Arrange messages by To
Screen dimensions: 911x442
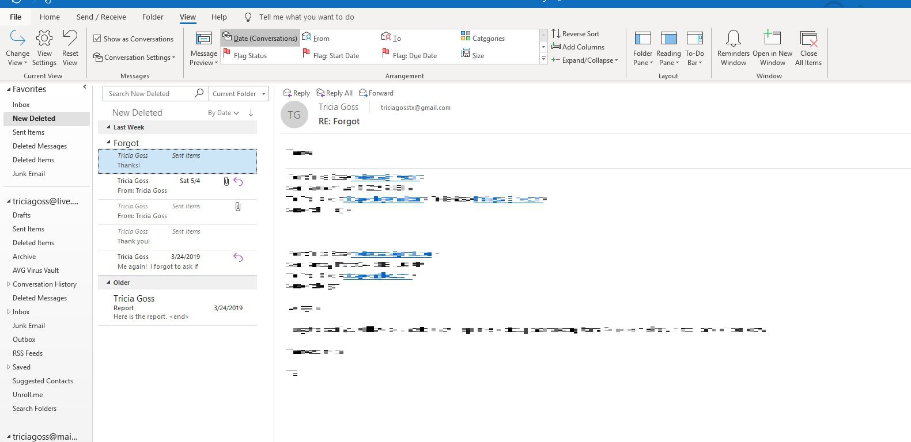click(x=391, y=38)
